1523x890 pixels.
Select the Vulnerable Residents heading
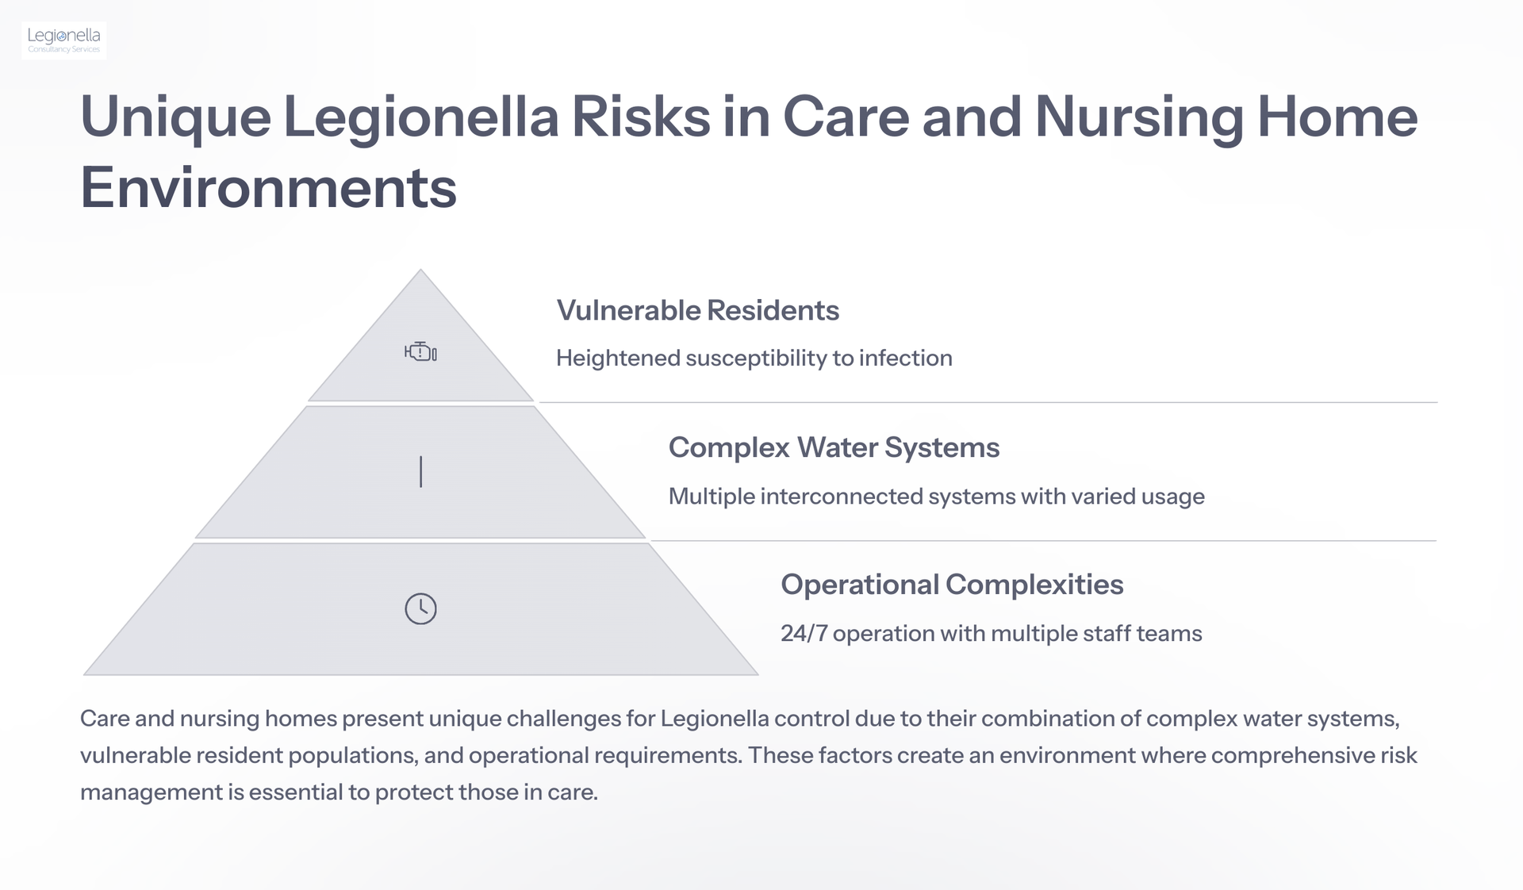(x=697, y=310)
